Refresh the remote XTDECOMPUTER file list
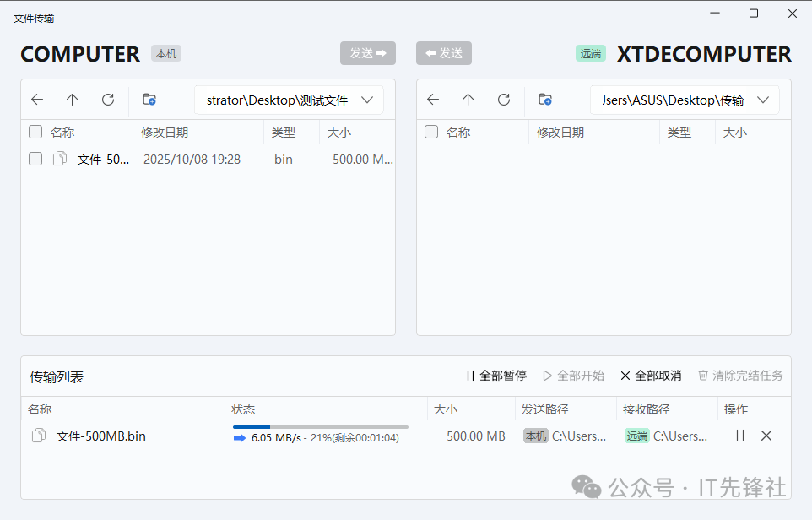Image resolution: width=812 pixels, height=520 pixels. pyautogui.click(x=504, y=100)
